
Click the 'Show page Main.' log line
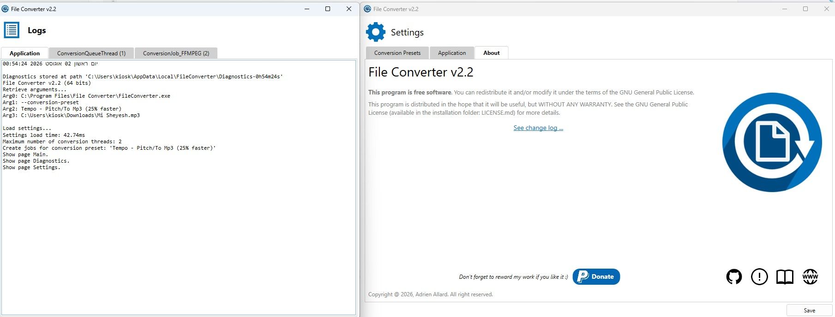[25, 154]
